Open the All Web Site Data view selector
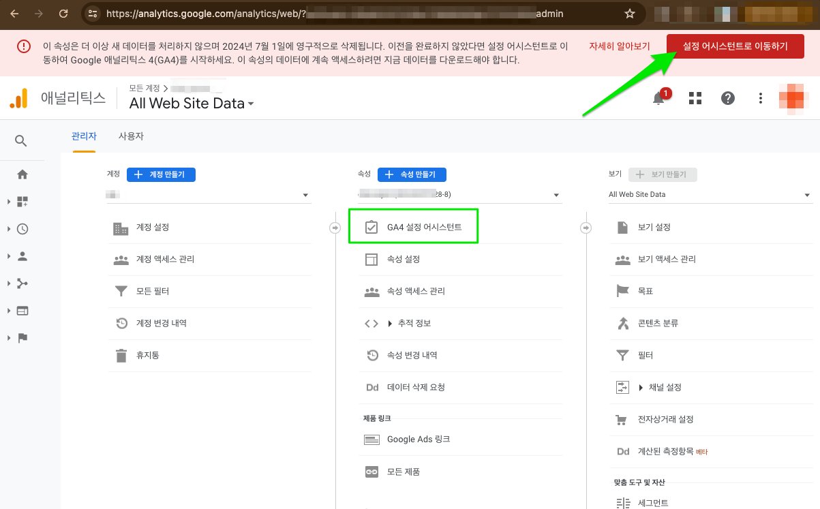The image size is (820, 509). click(x=192, y=104)
